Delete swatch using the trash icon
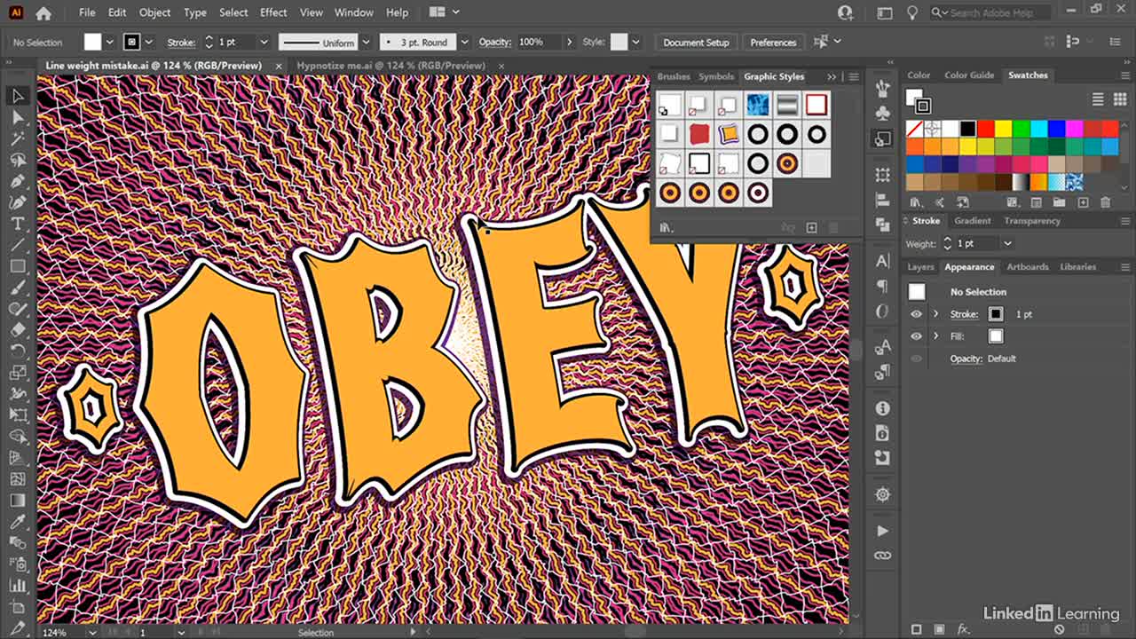The image size is (1136, 639). coord(1105,202)
